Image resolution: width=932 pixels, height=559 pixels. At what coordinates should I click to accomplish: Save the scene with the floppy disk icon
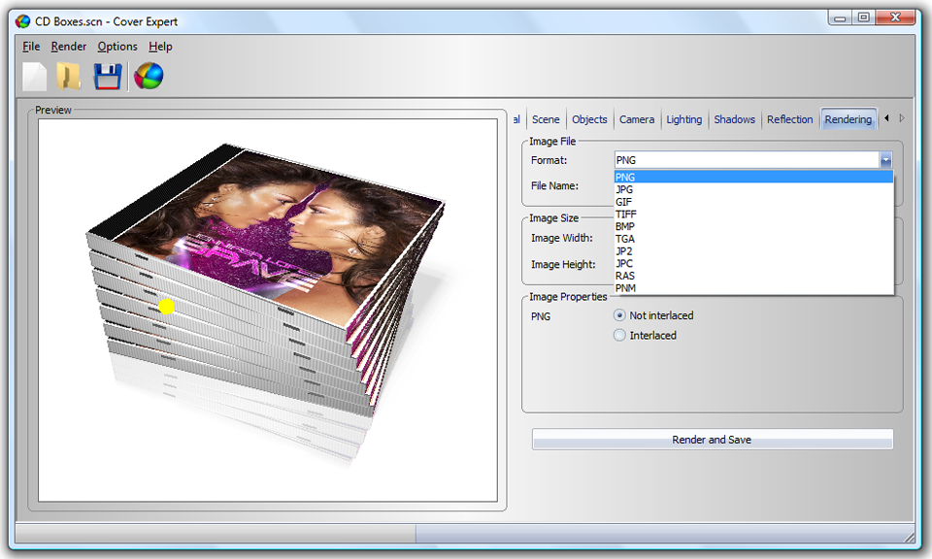[x=108, y=77]
